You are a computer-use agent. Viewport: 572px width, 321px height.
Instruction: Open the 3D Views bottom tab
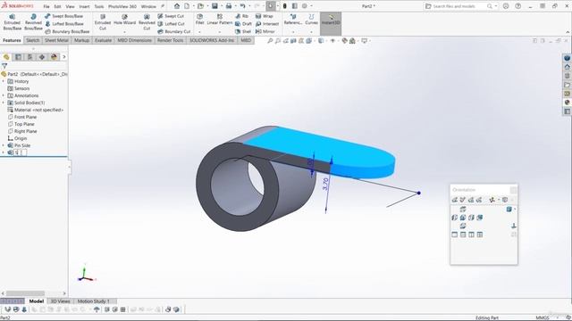click(x=60, y=301)
